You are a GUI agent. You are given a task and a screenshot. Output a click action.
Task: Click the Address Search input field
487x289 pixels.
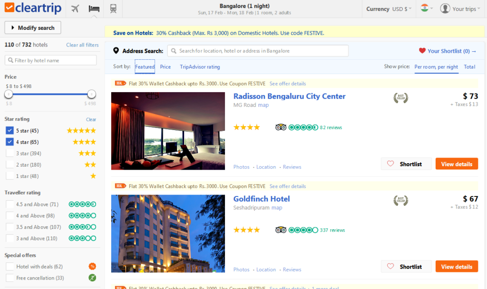[x=258, y=51]
